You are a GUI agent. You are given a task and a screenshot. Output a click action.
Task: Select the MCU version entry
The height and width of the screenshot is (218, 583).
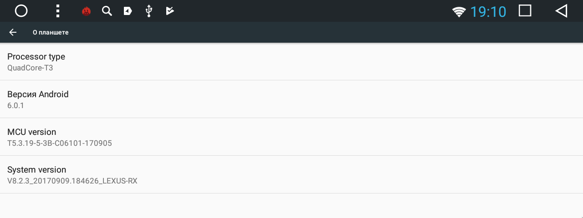pos(291,137)
